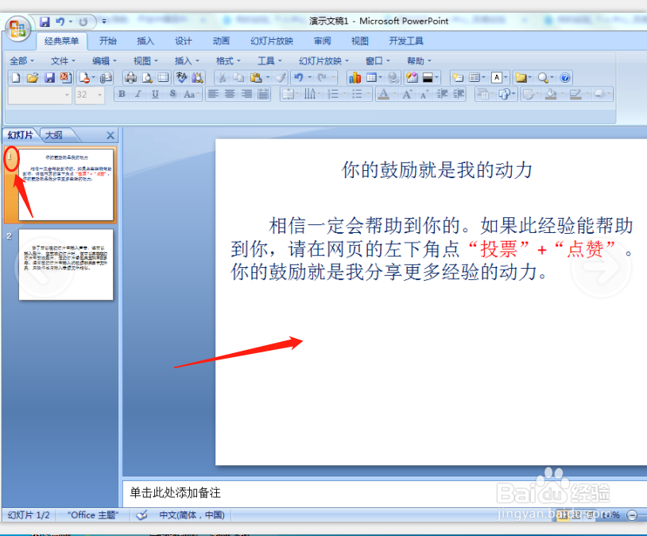647x536 pixels.
Task: Open the 审阅 ribbon tab
Action: point(322,41)
